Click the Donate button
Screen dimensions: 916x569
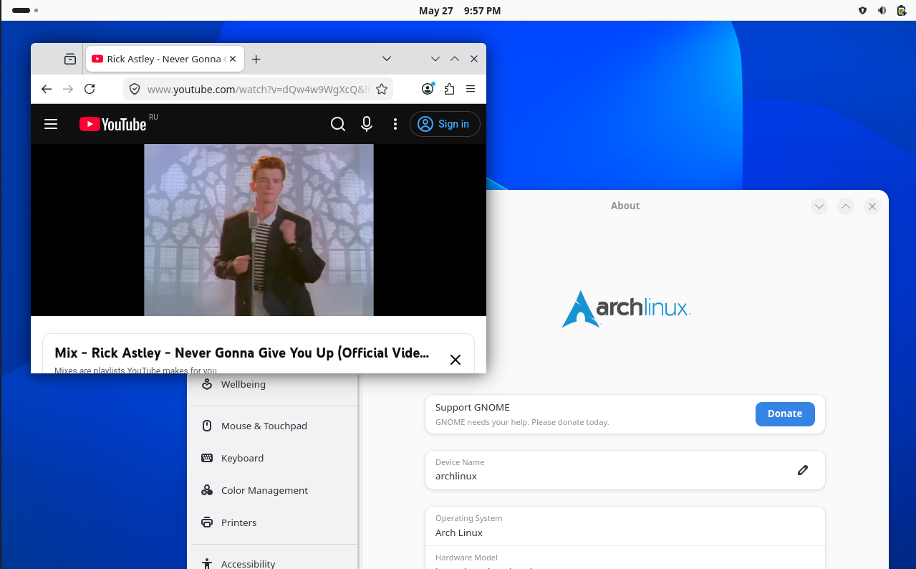pyautogui.click(x=785, y=413)
